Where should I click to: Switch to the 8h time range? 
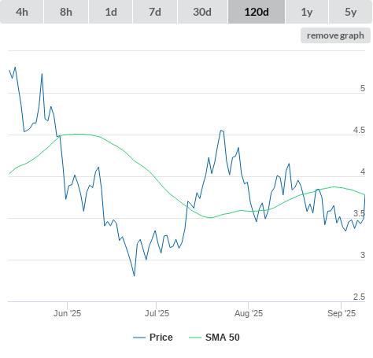[66, 12]
